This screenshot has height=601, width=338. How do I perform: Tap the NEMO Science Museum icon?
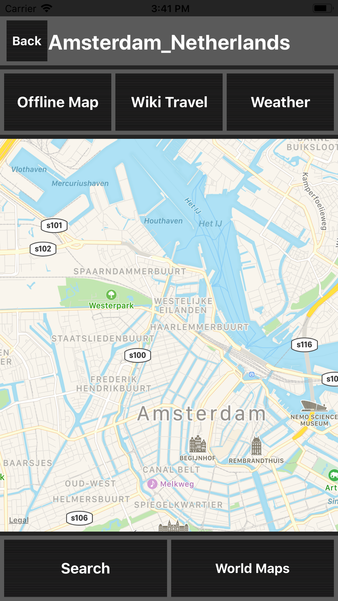pyautogui.click(x=314, y=406)
